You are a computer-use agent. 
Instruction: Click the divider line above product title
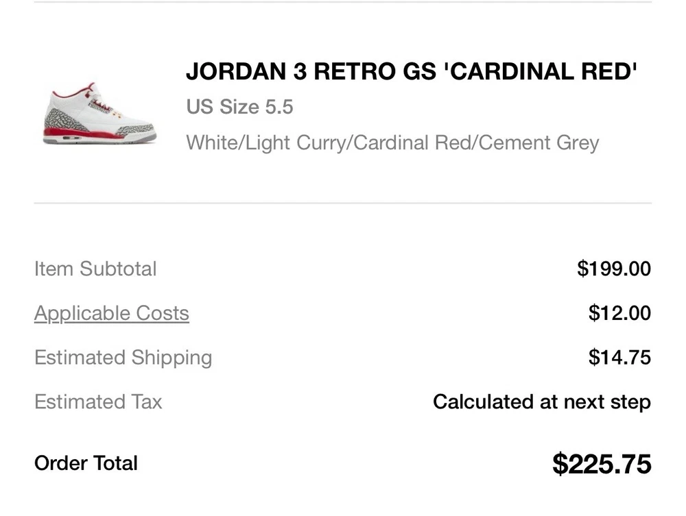[343, 2]
